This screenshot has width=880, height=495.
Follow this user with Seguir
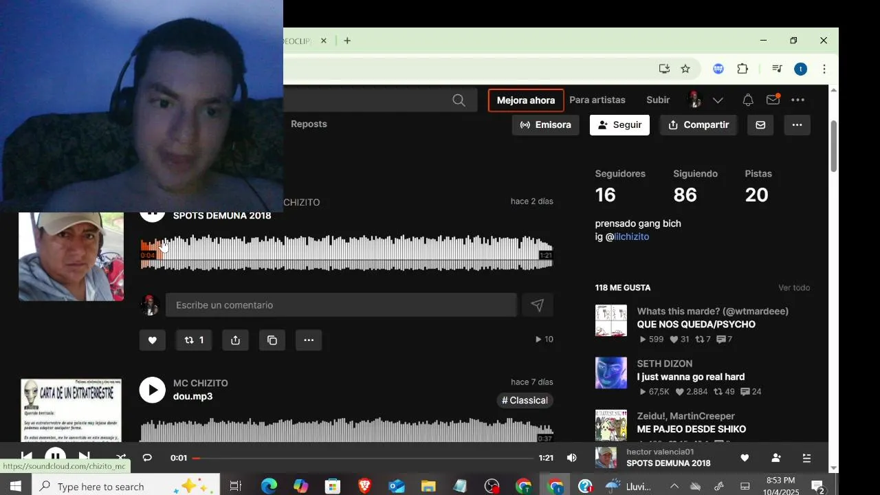click(619, 125)
